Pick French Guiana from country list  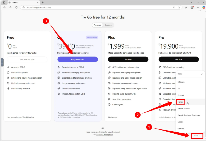(x=184, y=108)
